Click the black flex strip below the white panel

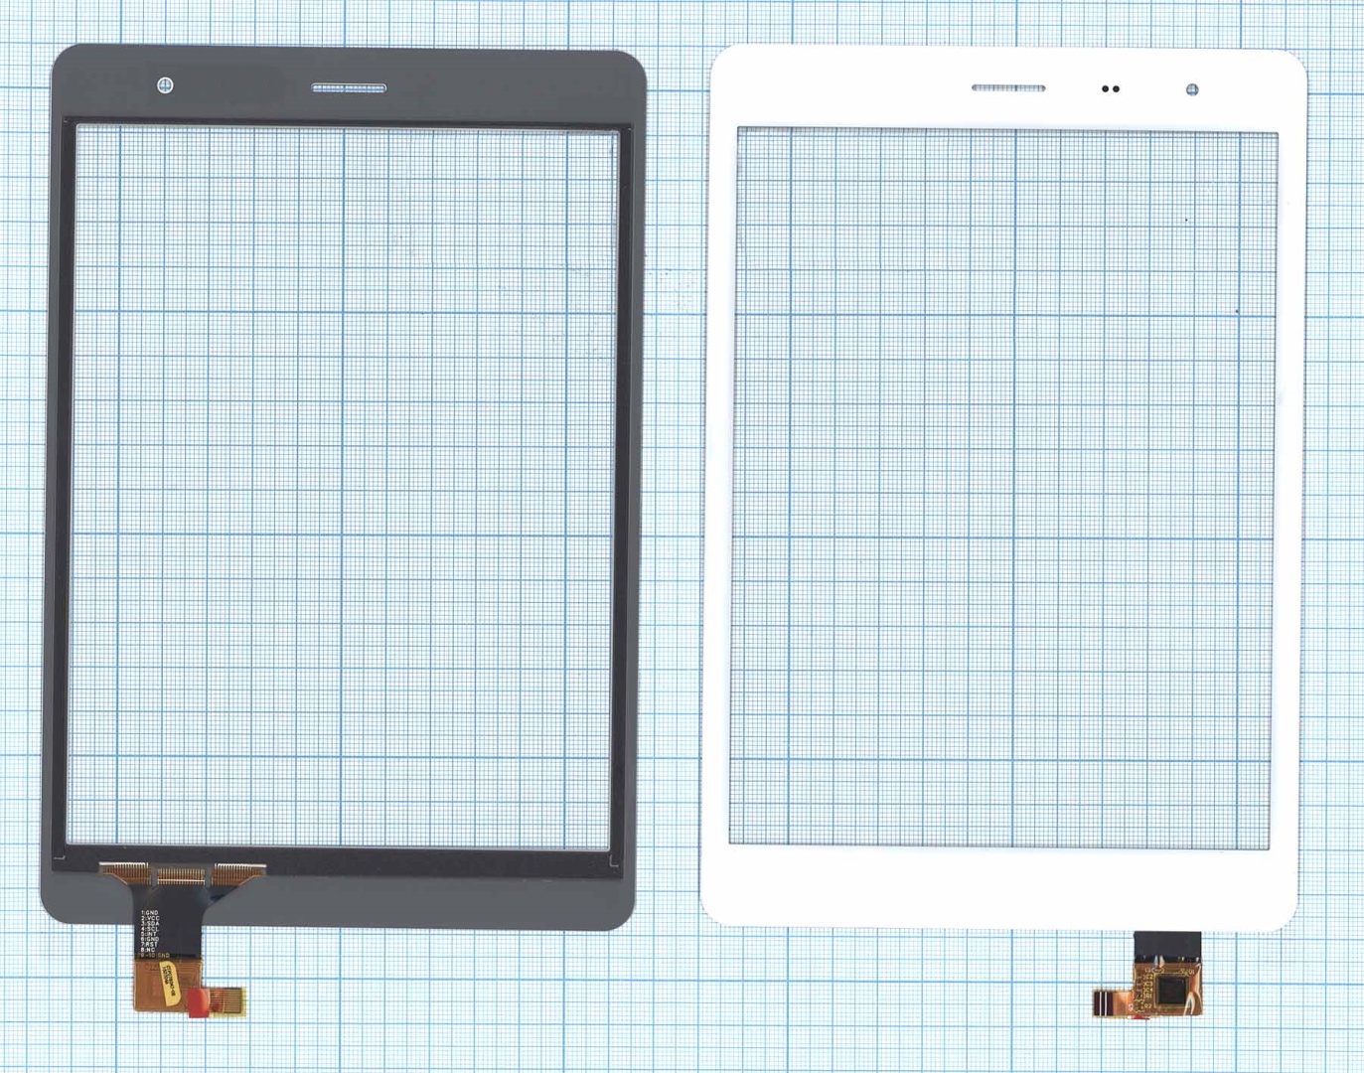[1166, 945]
